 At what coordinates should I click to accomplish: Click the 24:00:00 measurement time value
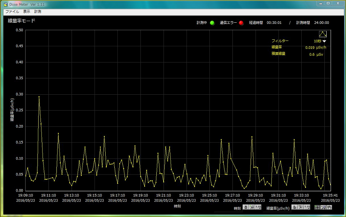point(321,23)
